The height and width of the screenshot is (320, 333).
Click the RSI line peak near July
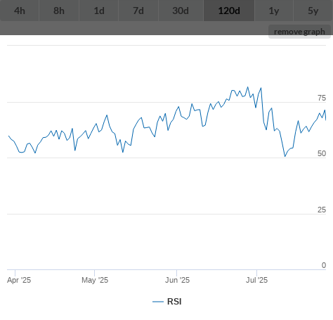coord(248,87)
